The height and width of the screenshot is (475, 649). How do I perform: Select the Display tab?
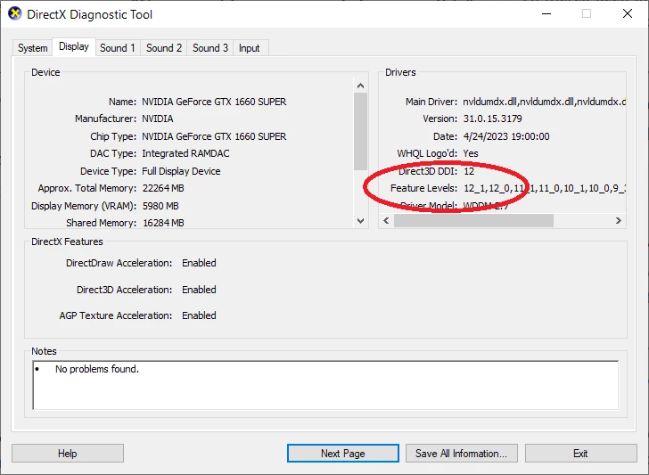(x=74, y=46)
